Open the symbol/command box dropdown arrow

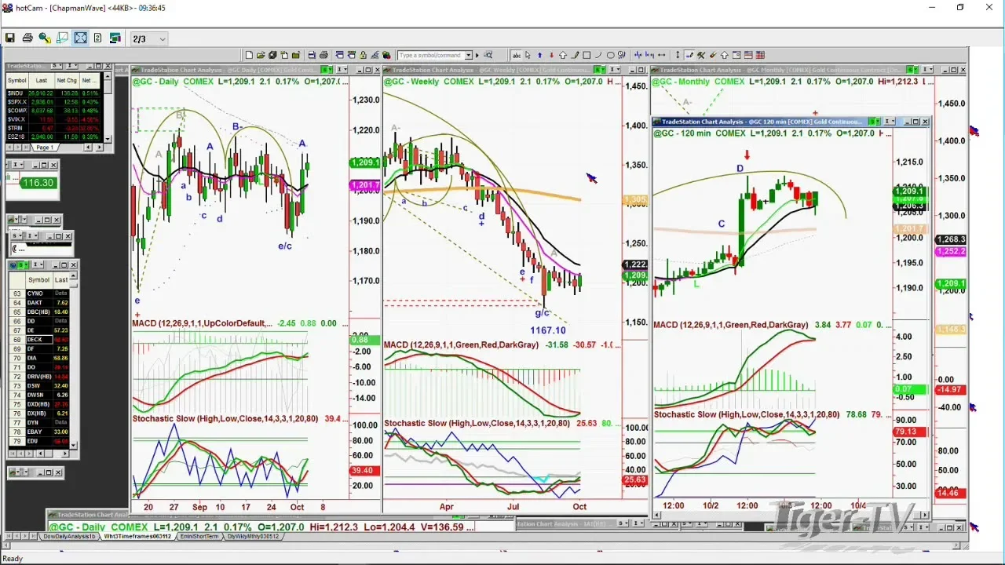coord(469,55)
